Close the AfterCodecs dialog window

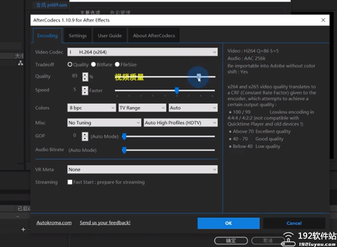tap(323, 20)
